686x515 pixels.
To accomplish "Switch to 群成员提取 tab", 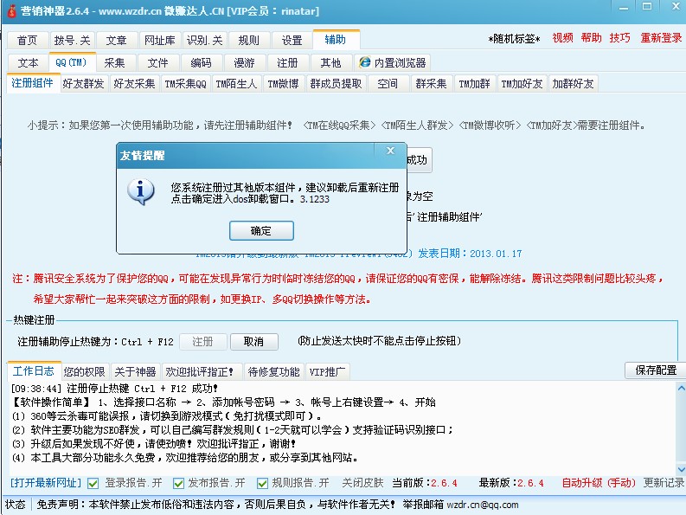I will [336, 83].
